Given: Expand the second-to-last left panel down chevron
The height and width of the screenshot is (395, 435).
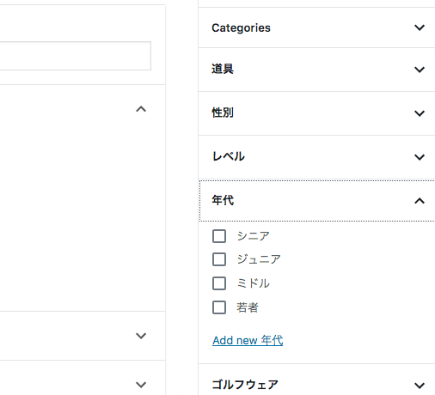Looking at the screenshot, I should pyautogui.click(x=141, y=336).
